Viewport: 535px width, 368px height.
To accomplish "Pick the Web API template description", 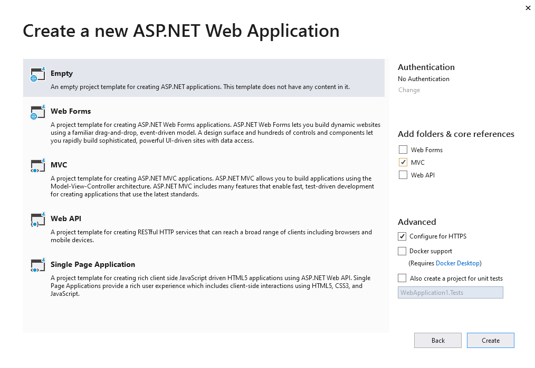I will [x=211, y=236].
